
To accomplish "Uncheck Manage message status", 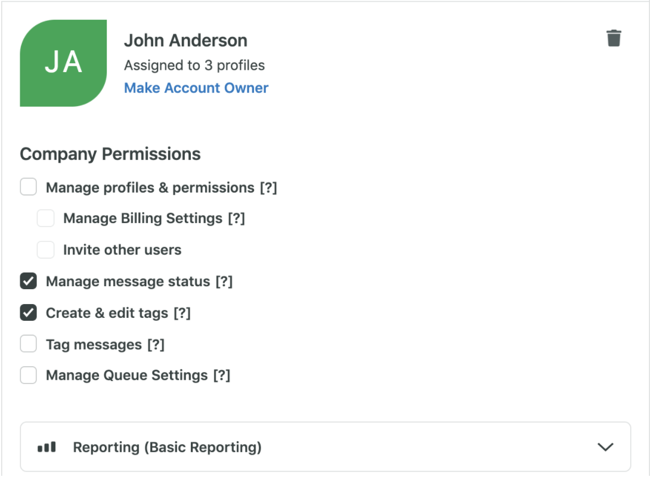I will click(x=28, y=281).
